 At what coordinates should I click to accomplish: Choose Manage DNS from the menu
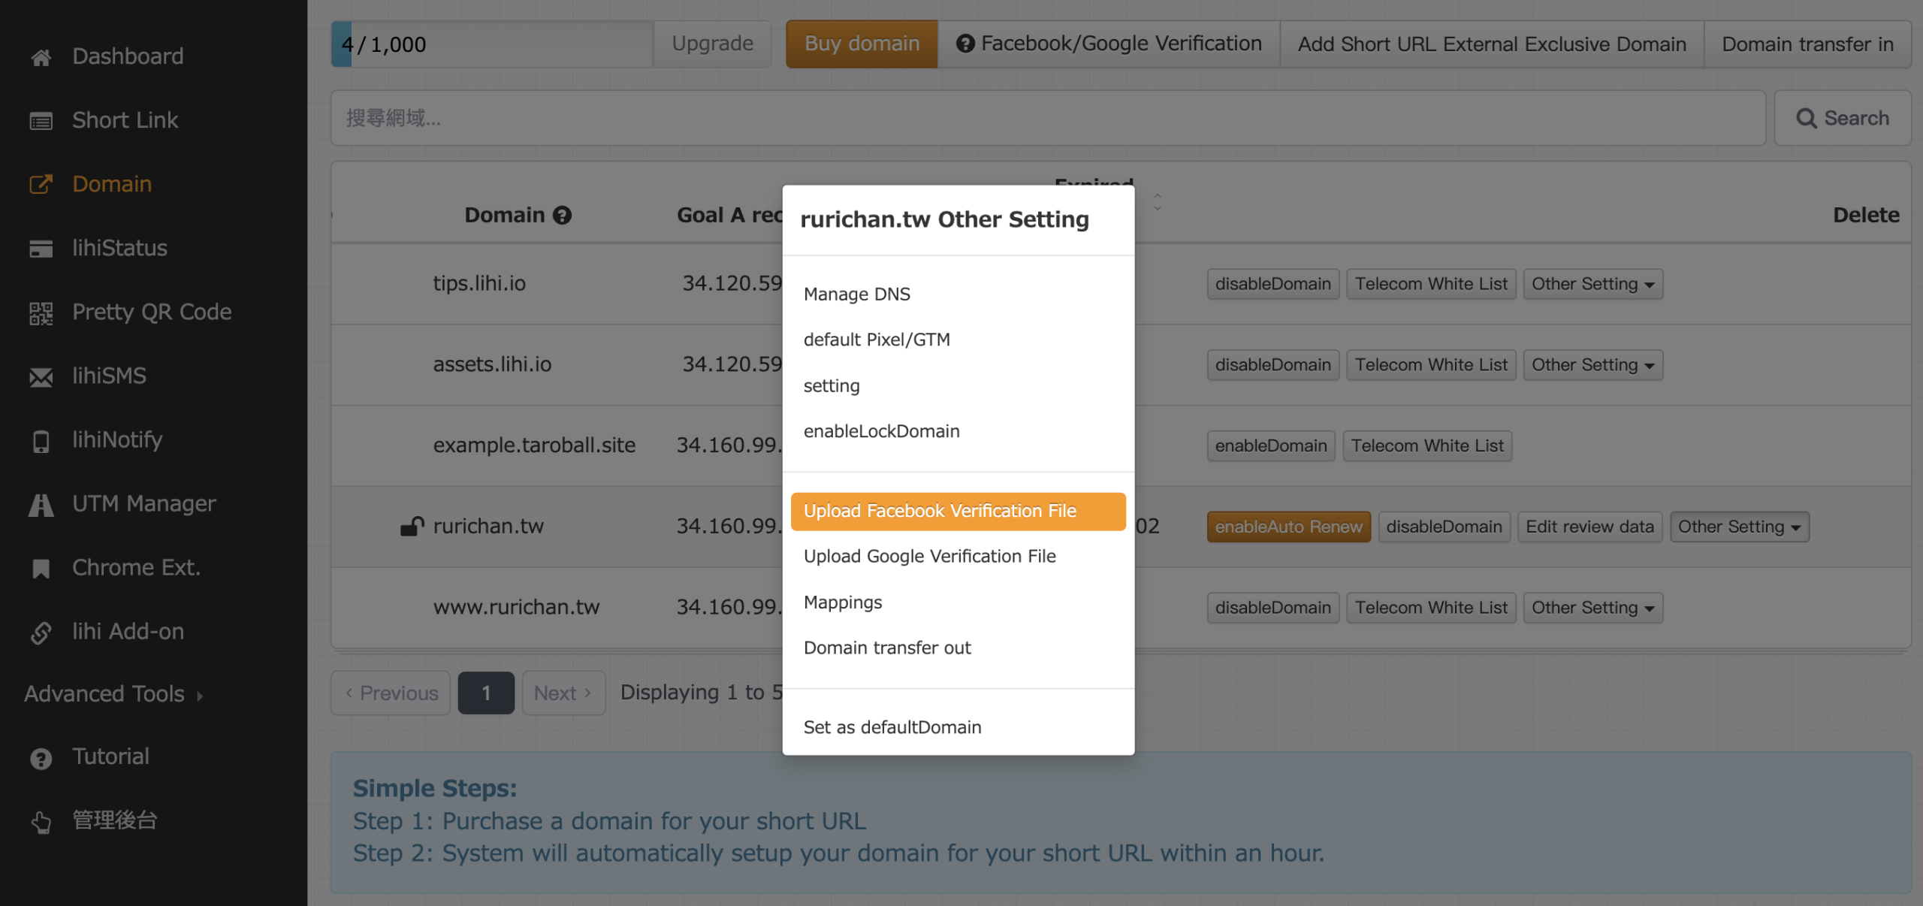coord(856,294)
